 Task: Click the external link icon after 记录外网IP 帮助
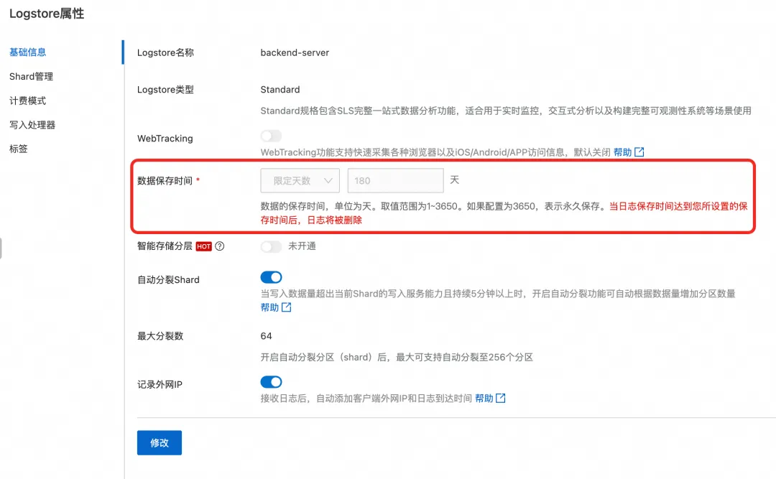pos(502,398)
